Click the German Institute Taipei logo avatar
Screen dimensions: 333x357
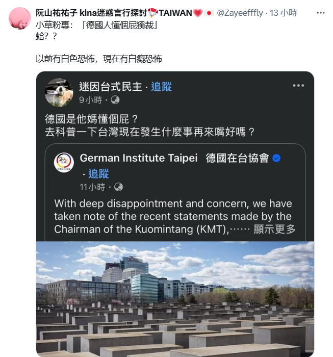point(64,162)
